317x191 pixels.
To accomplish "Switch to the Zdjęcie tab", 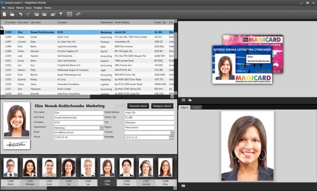I will (184, 107).
